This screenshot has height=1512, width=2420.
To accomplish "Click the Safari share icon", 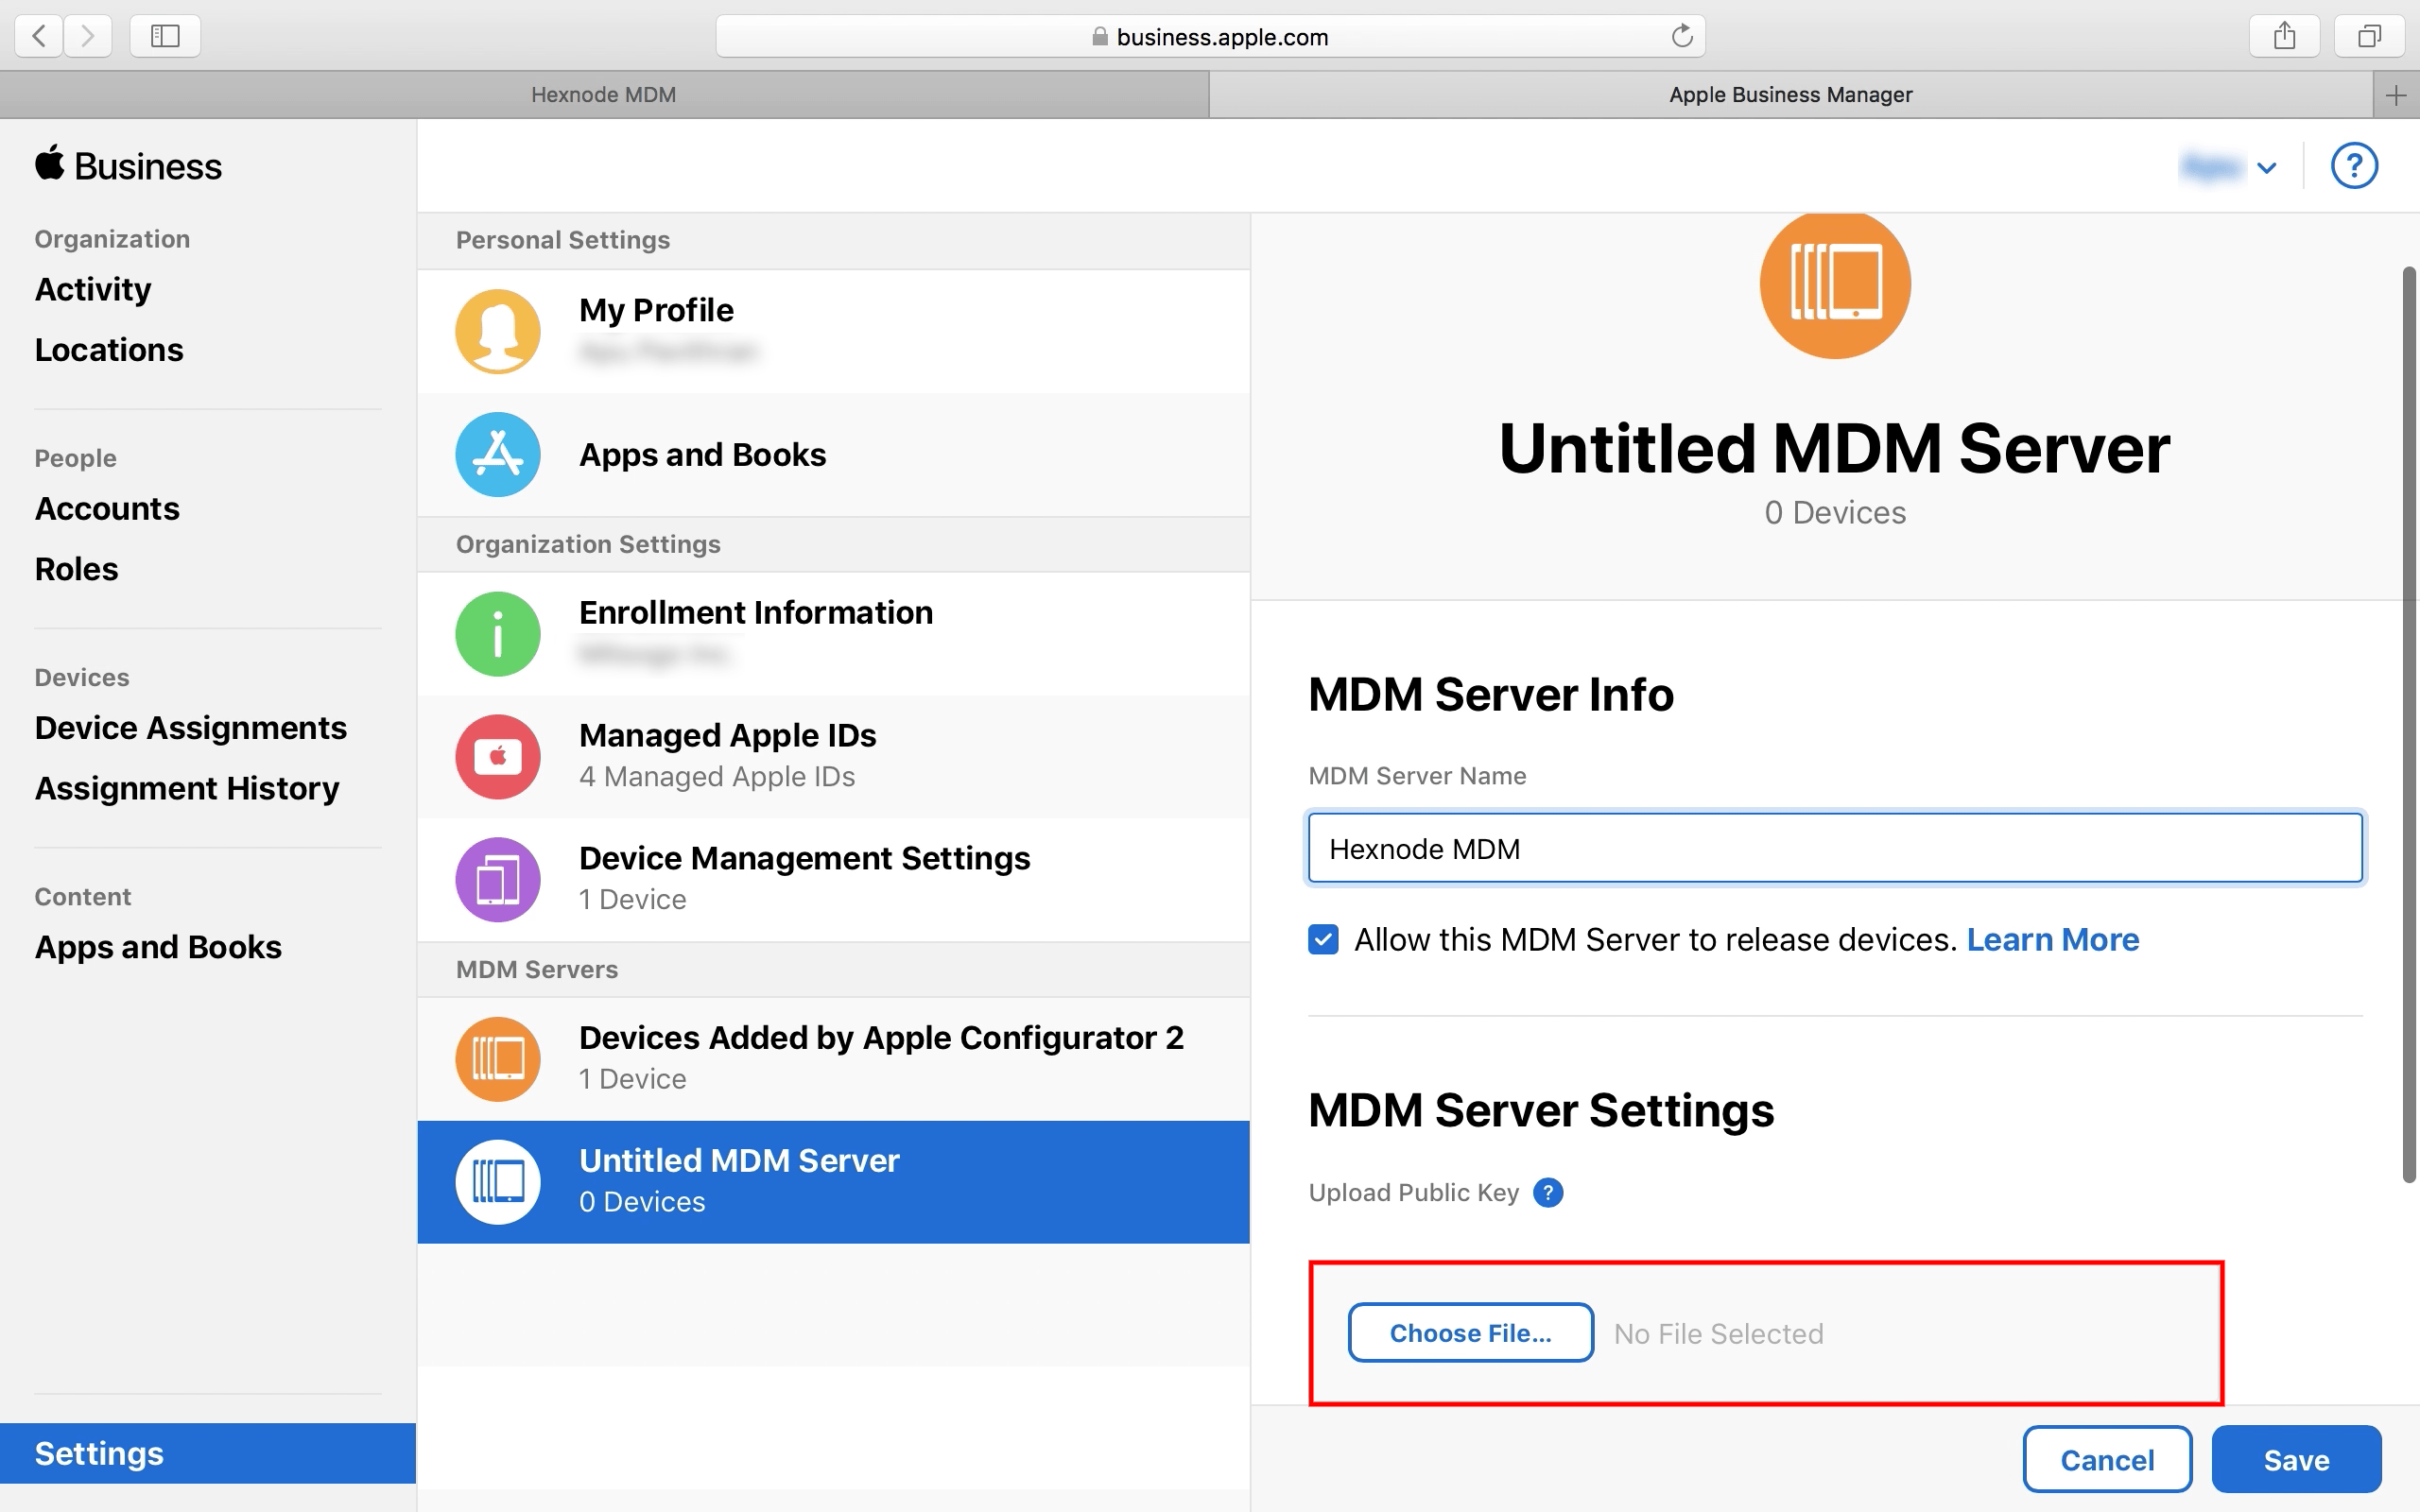I will (x=2284, y=35).
